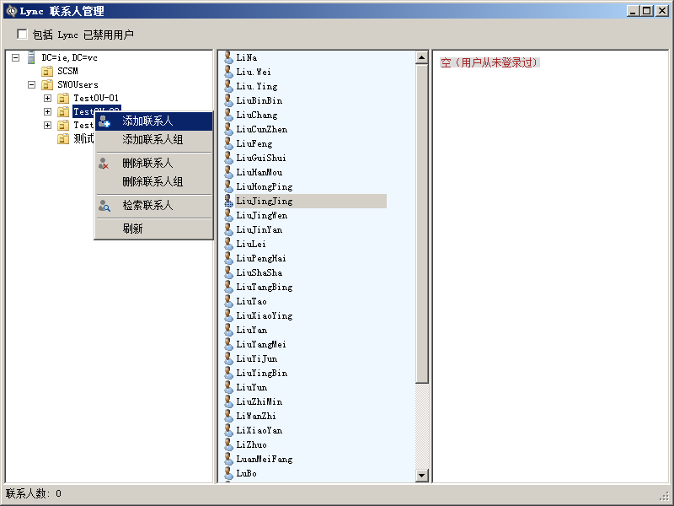Choose 添加联系人 from the context menu
The height and width of the screenshot is (506, 674).
pos(147,121)
